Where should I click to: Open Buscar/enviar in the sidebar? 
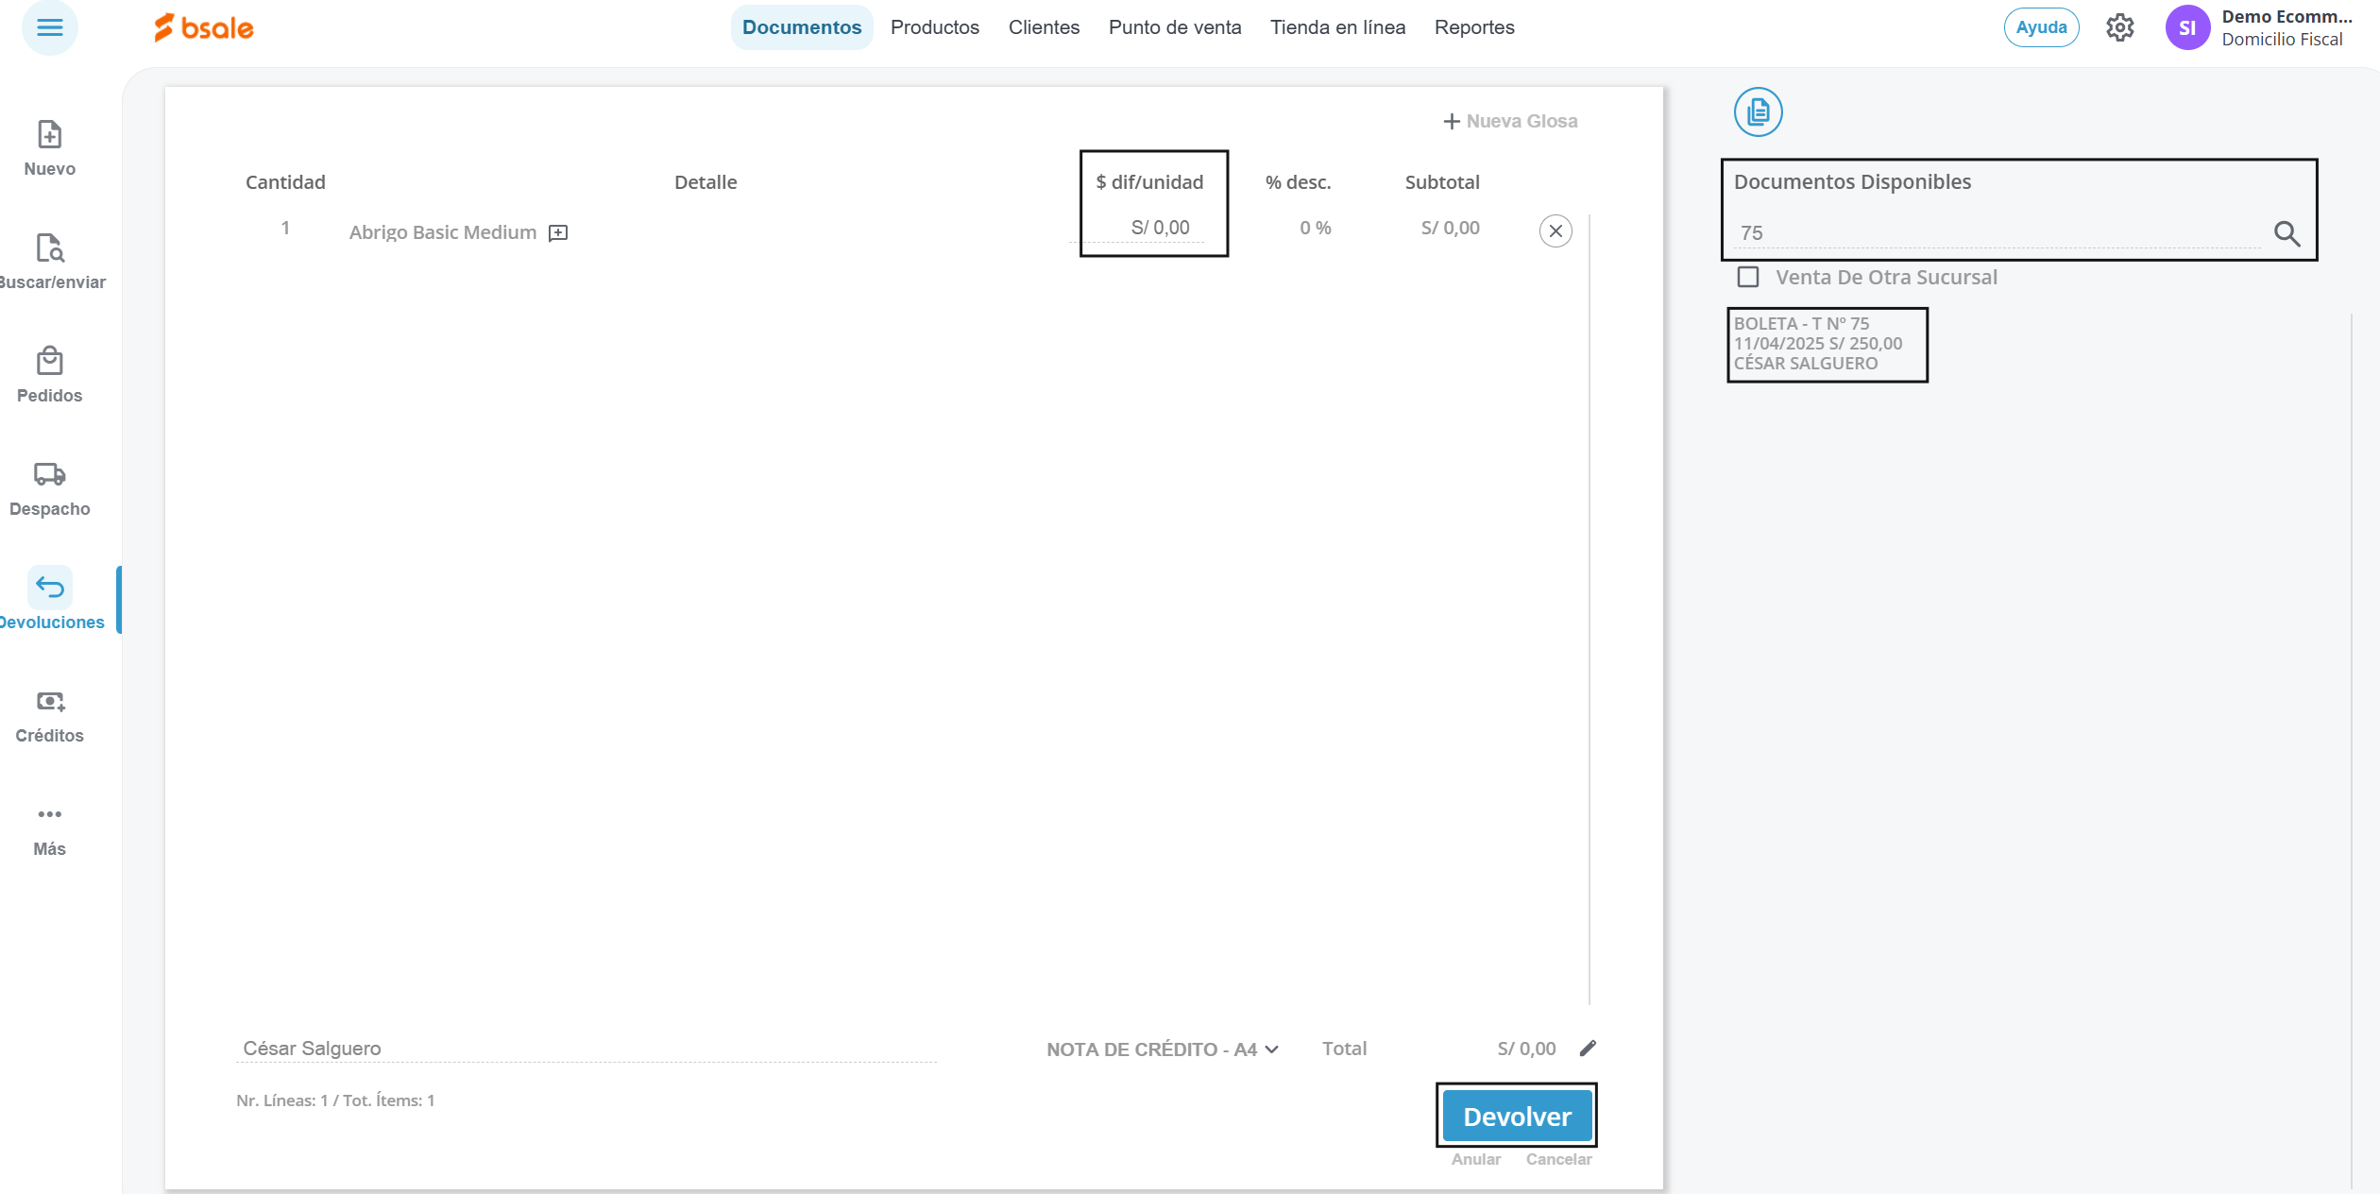pos(49,248)
